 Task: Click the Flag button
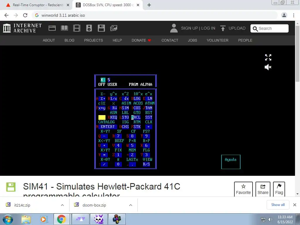(279, 189)
